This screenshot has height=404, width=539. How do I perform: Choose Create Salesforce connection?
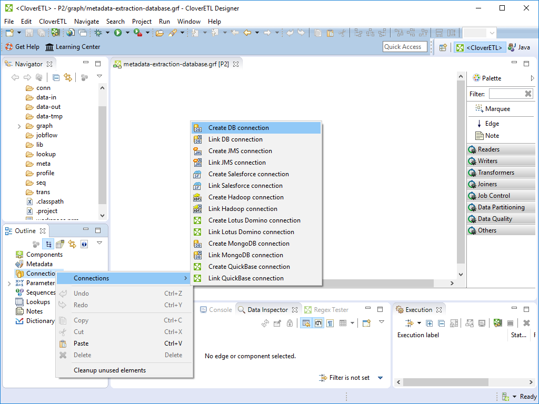tap(256, 174)
